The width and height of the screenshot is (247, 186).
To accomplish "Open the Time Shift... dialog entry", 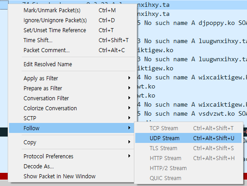I will (x=71, y=40).
